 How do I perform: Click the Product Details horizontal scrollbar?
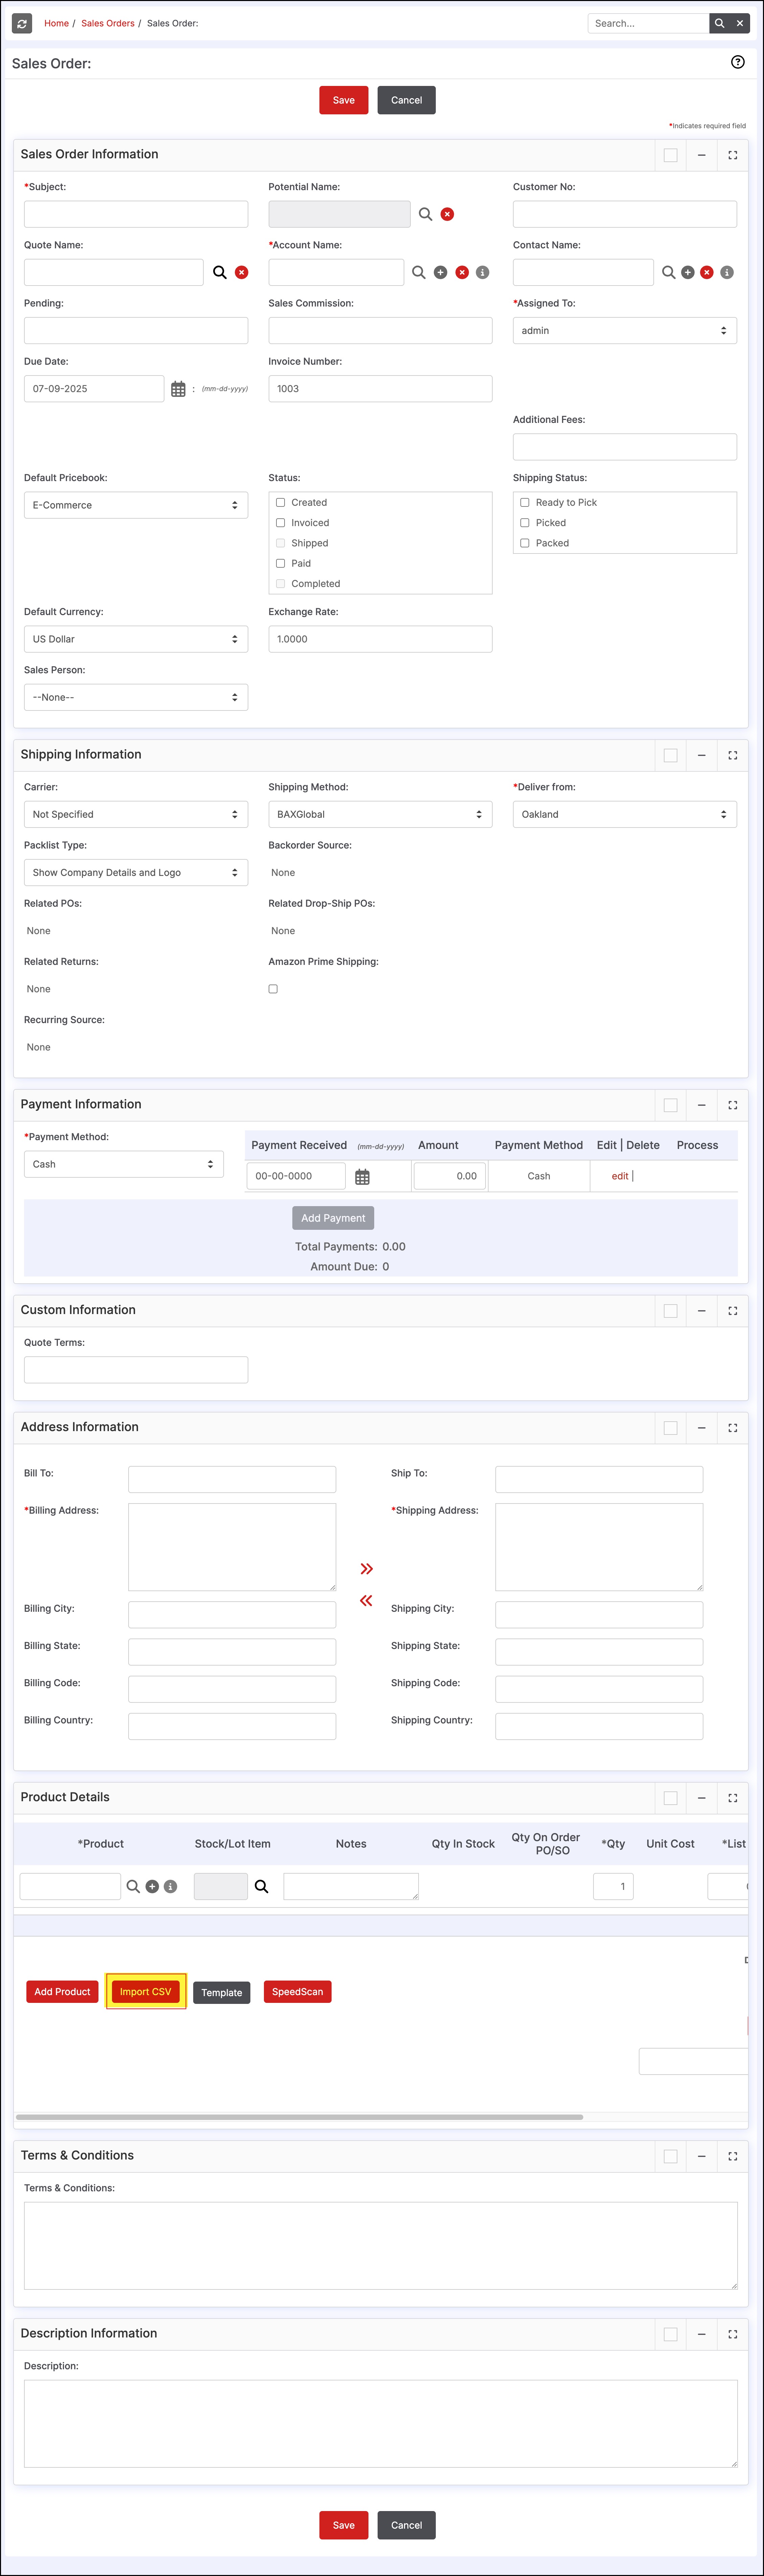pyautogui.click(x=299, y=2117)
